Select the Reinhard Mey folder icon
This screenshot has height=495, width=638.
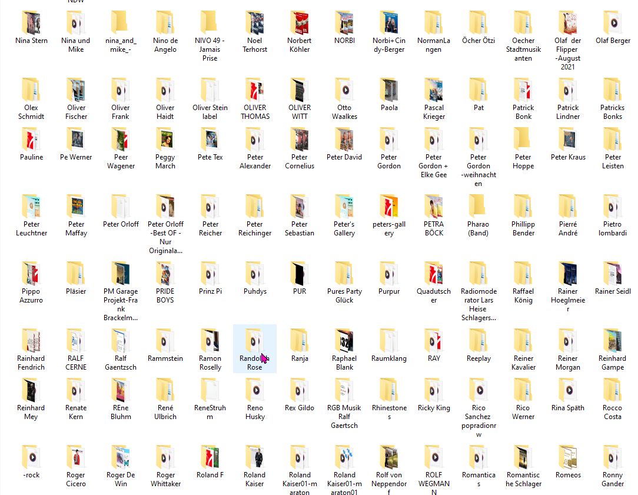[x=31, y=390]
